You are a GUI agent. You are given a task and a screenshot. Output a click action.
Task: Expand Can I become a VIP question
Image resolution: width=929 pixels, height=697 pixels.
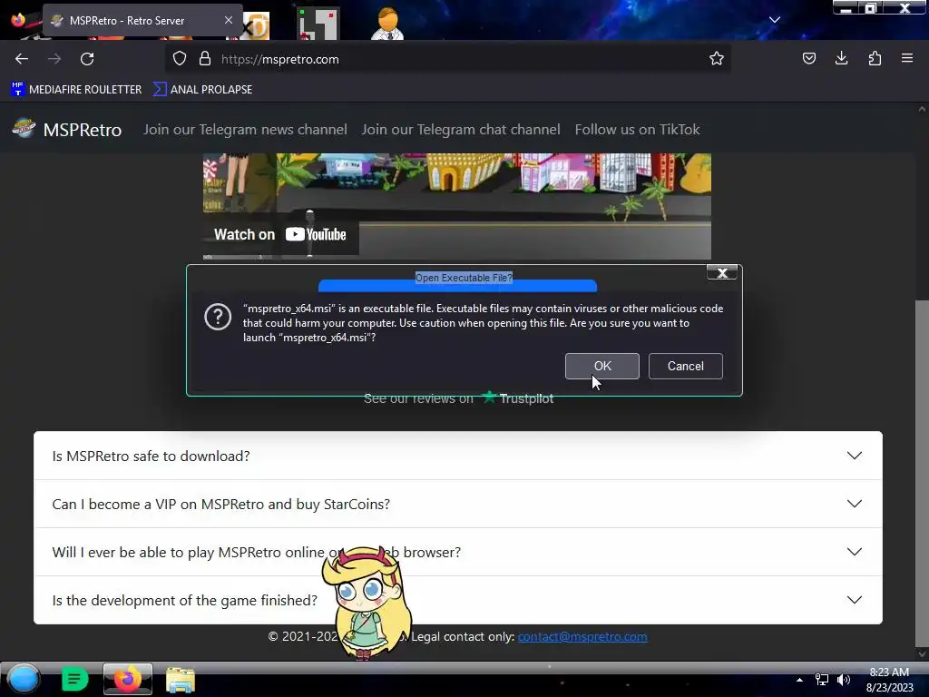[458, 504]
